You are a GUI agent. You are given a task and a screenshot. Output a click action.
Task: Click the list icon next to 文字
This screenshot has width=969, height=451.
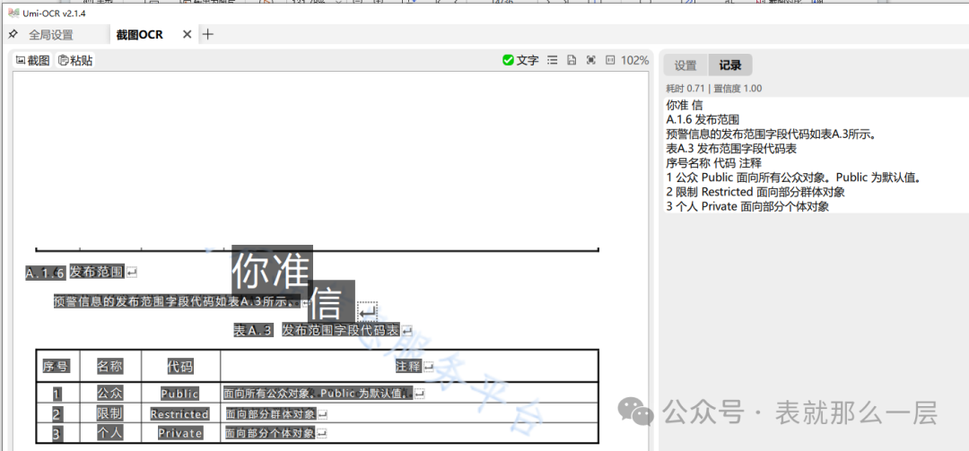click(x=553, y=60)
